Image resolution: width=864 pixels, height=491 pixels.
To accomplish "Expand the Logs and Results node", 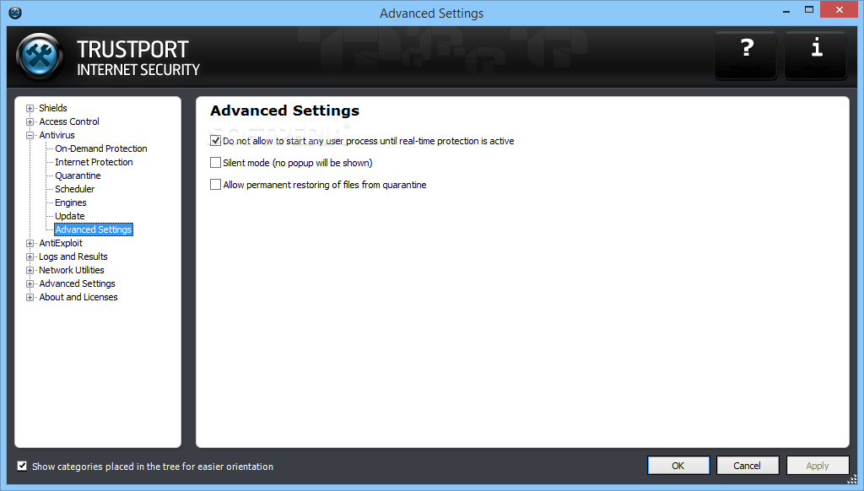I will (30, 256).
